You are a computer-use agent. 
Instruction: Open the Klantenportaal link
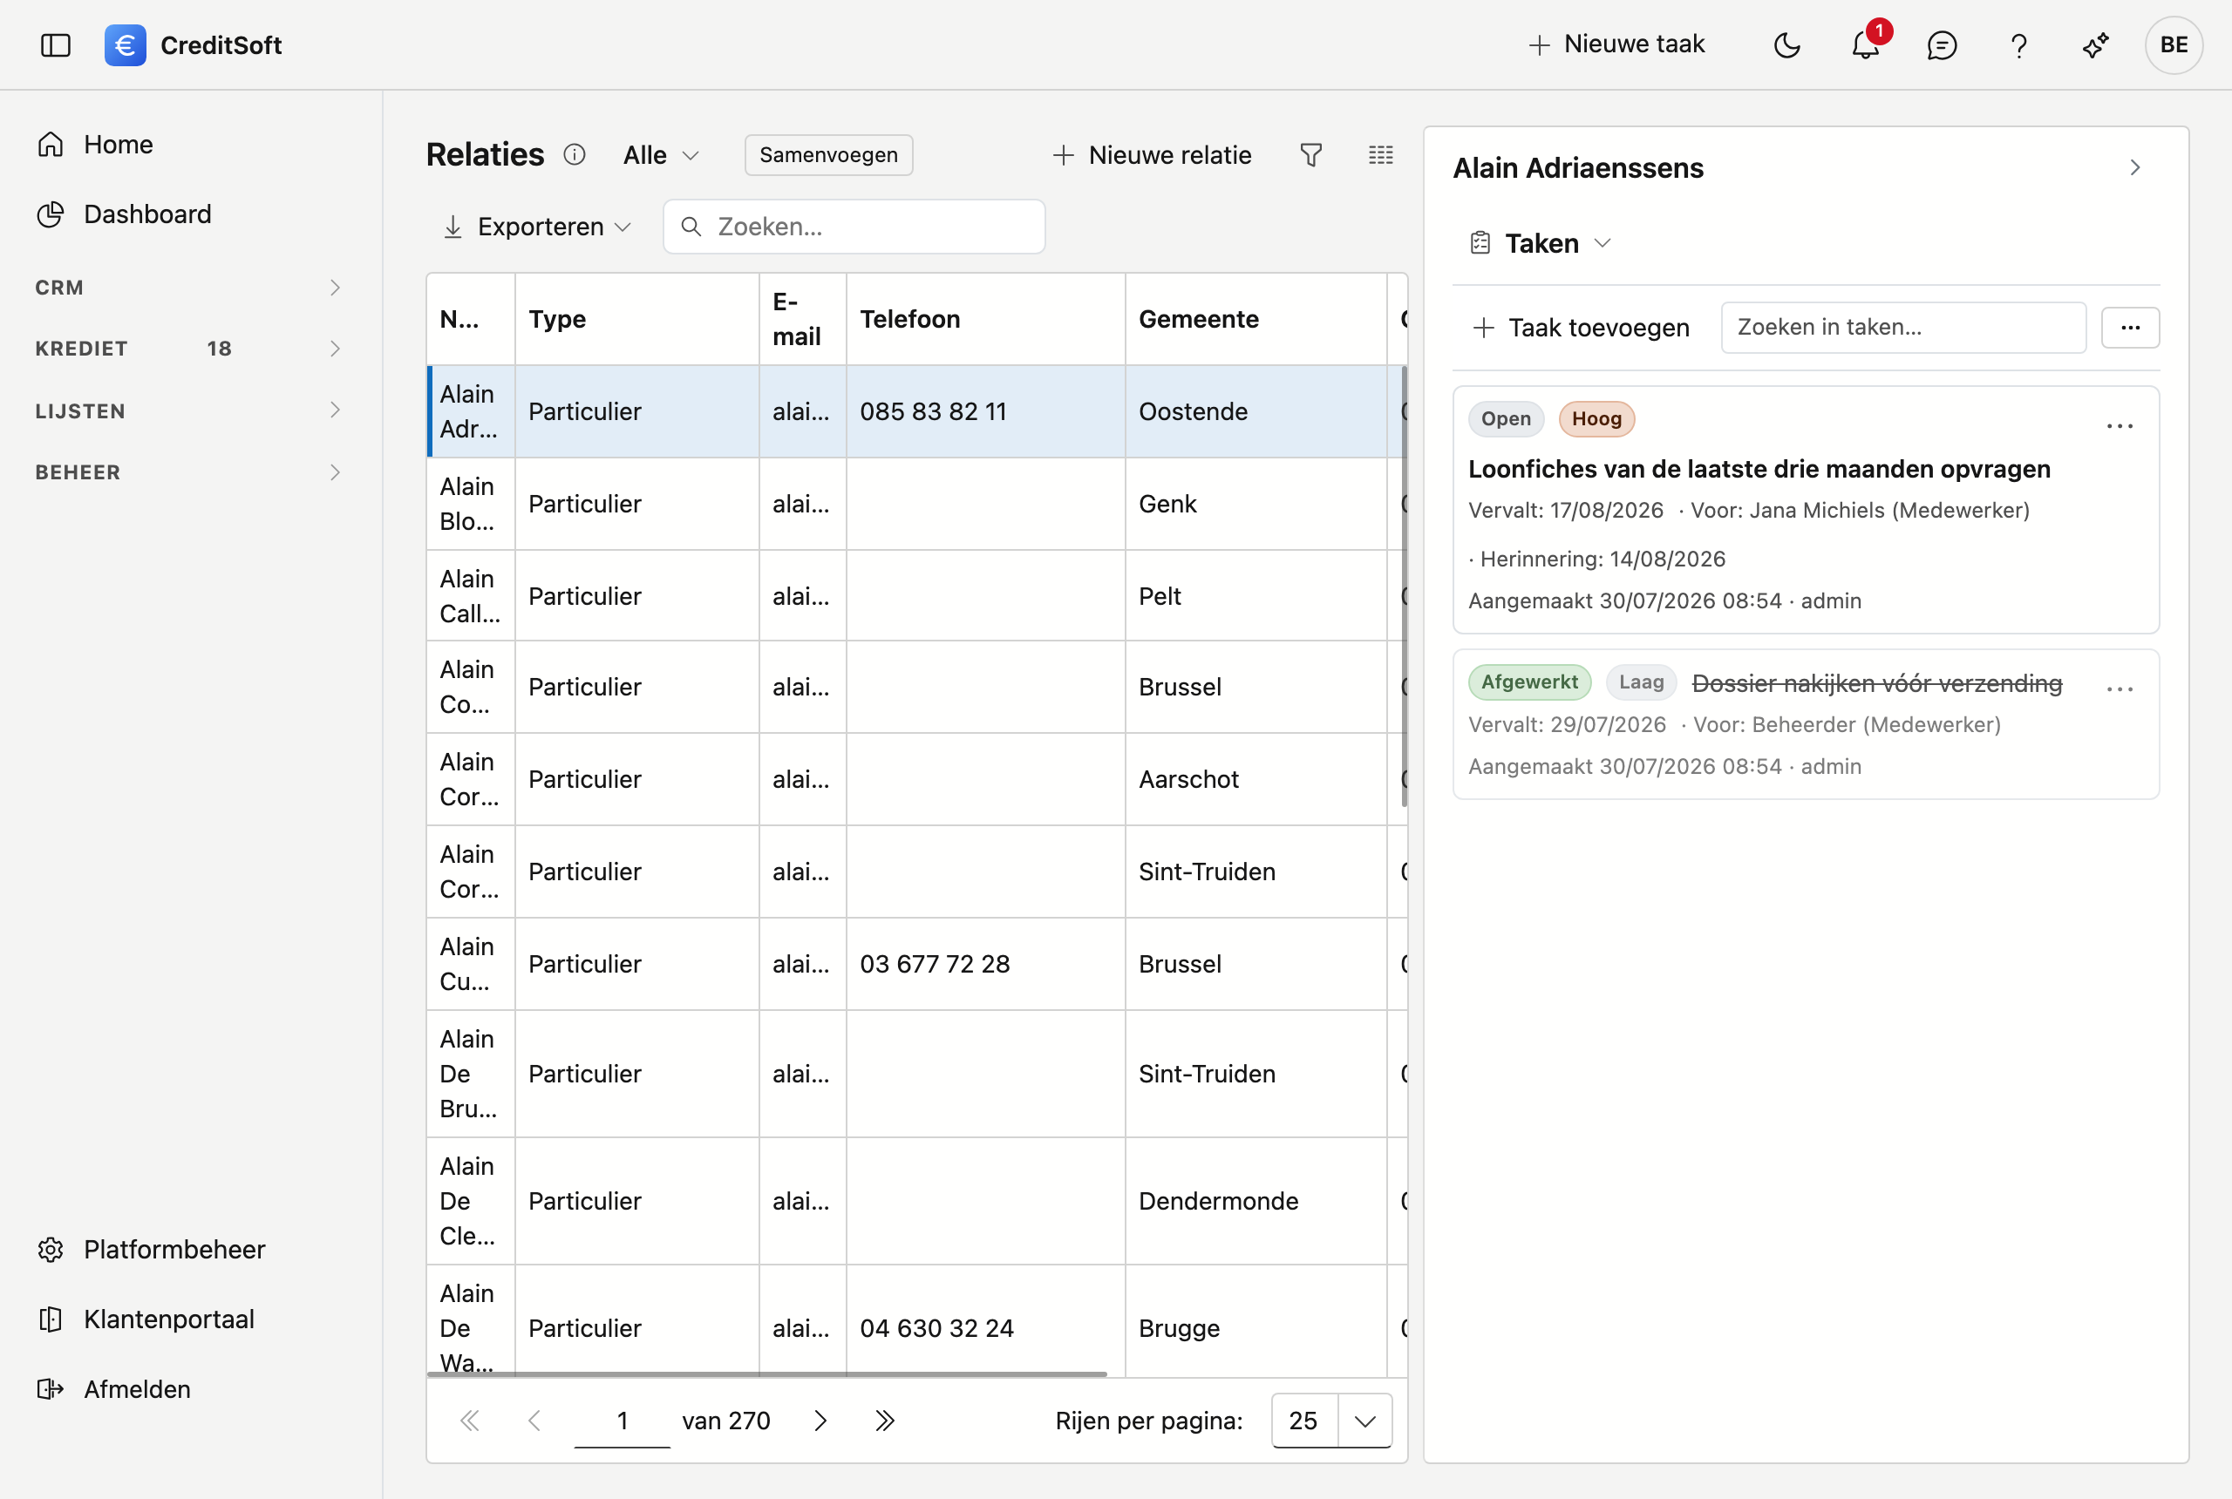pyautogui.click(x=168, y=1319)
